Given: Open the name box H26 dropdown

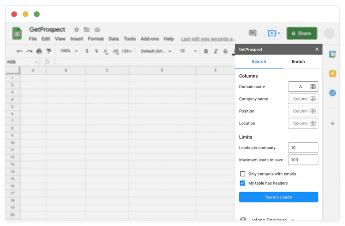Looking at the screenshot, I should (x=36, y=62).
